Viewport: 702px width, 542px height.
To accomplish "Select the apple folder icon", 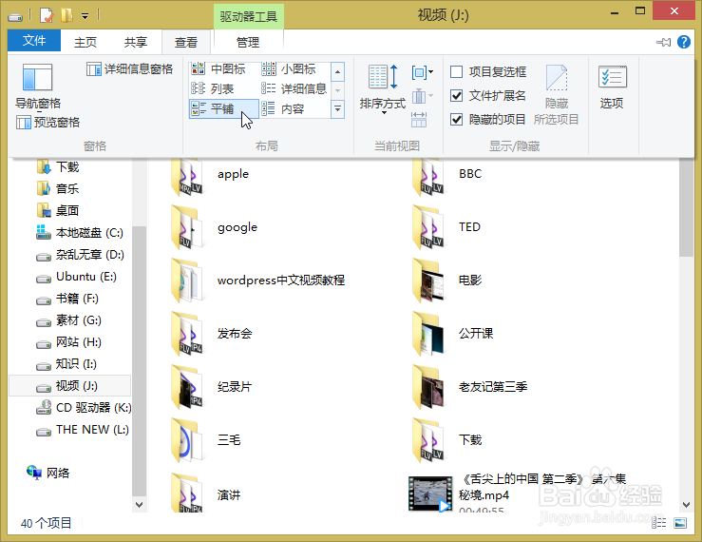I will (x=187, y=176).
